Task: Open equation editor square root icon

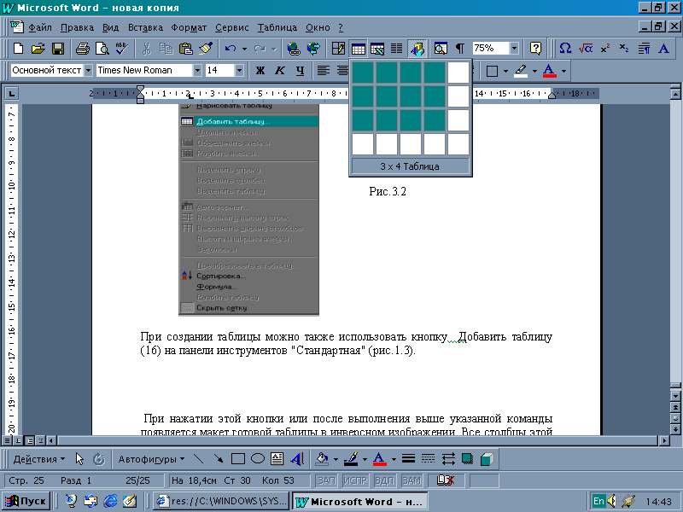Action: coord(585,49)
